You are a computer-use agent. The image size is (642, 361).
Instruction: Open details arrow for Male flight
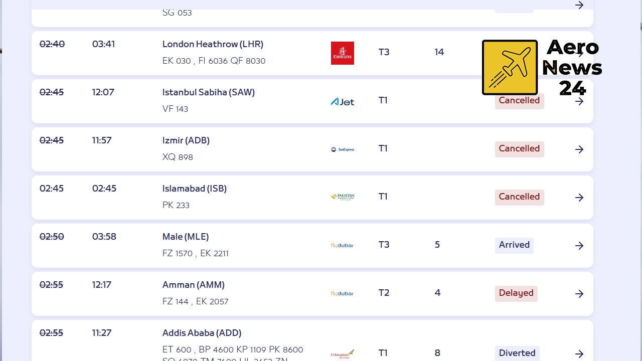click(x=579, y=246)
